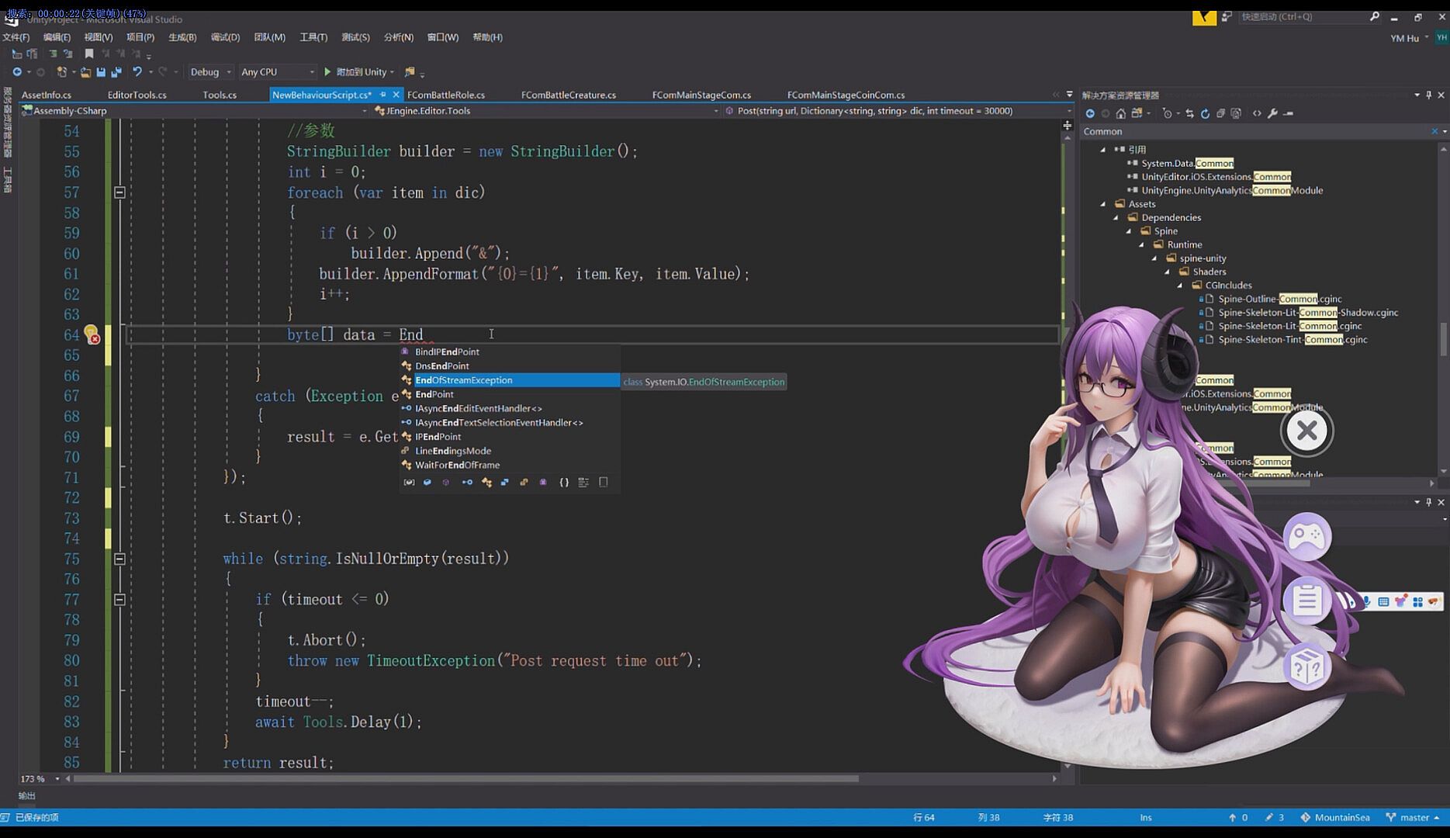This screenshot has height=838, width=1450.
Task: Click the error lightbulb on line 64
Action: click(x=92, y=334)
